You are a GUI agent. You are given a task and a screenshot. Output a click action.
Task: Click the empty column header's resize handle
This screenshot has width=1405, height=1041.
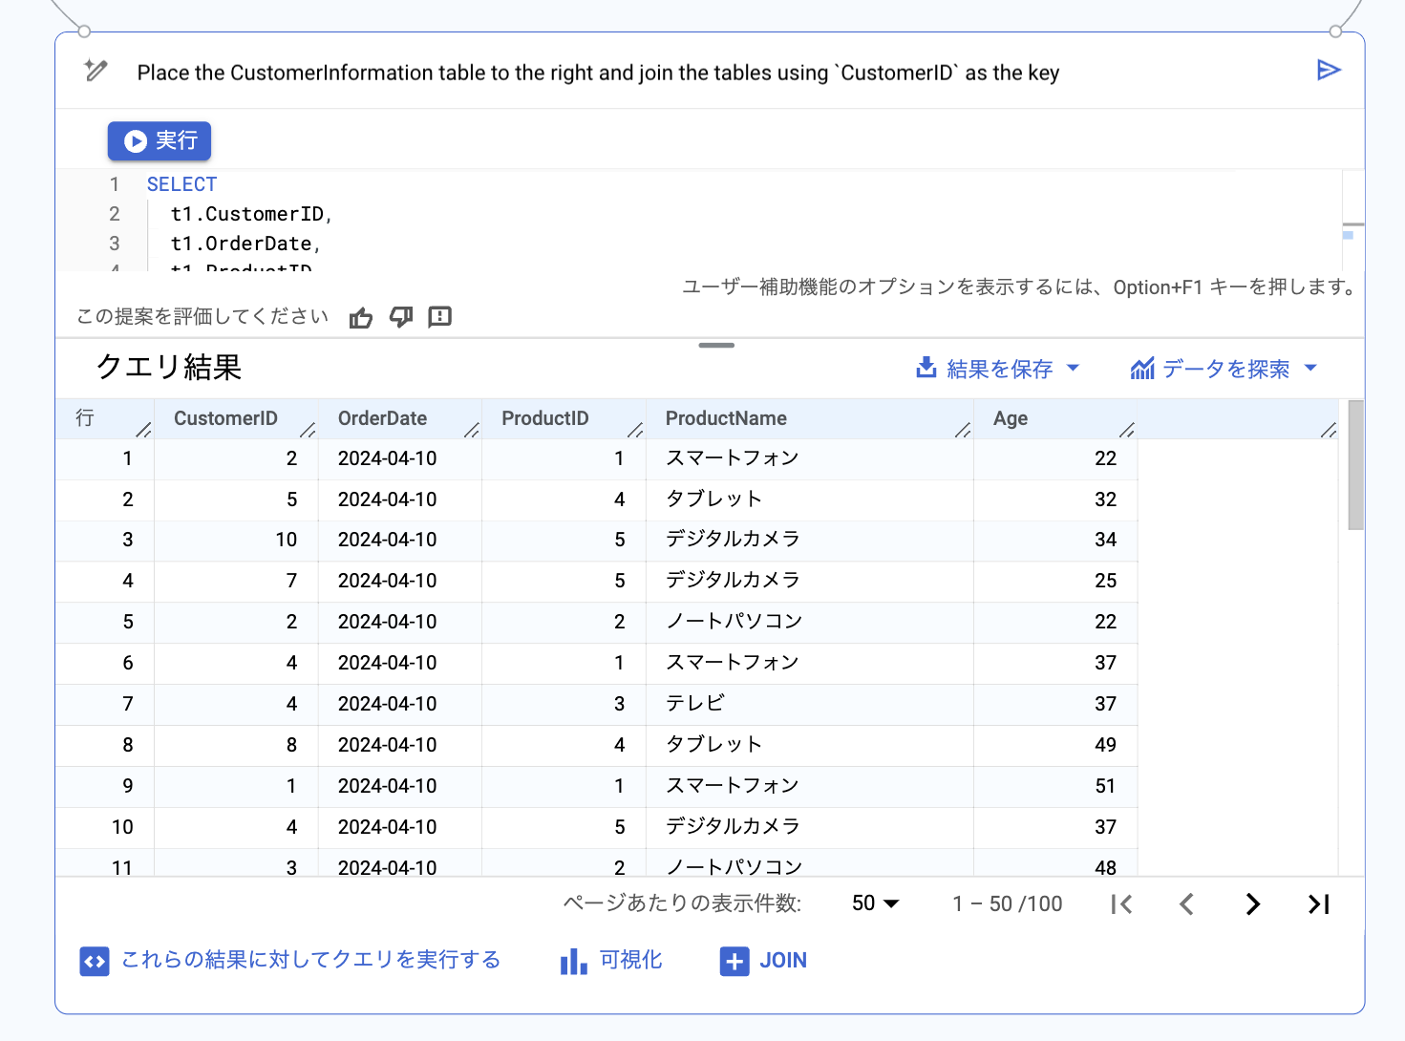click(1329, 430)
